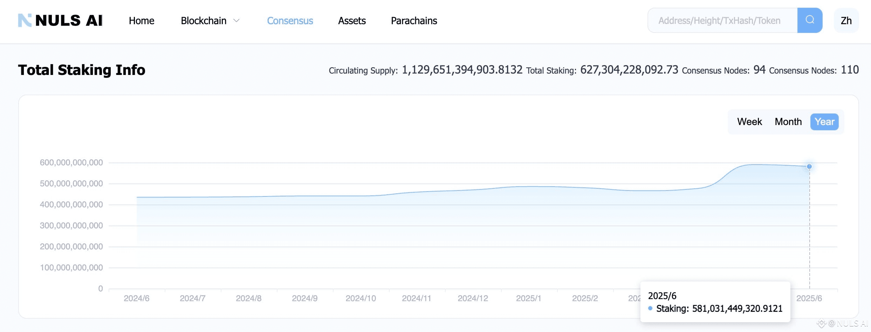The image size is (871, 332).
Task: Click the 2024/8 x-axis label
Action: (x=249, y=298)
